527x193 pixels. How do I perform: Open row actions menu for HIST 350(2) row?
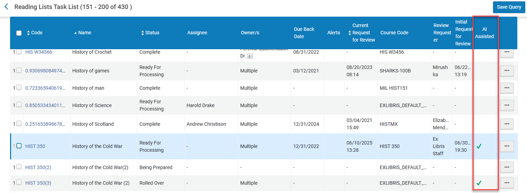[x=507, y=167]
